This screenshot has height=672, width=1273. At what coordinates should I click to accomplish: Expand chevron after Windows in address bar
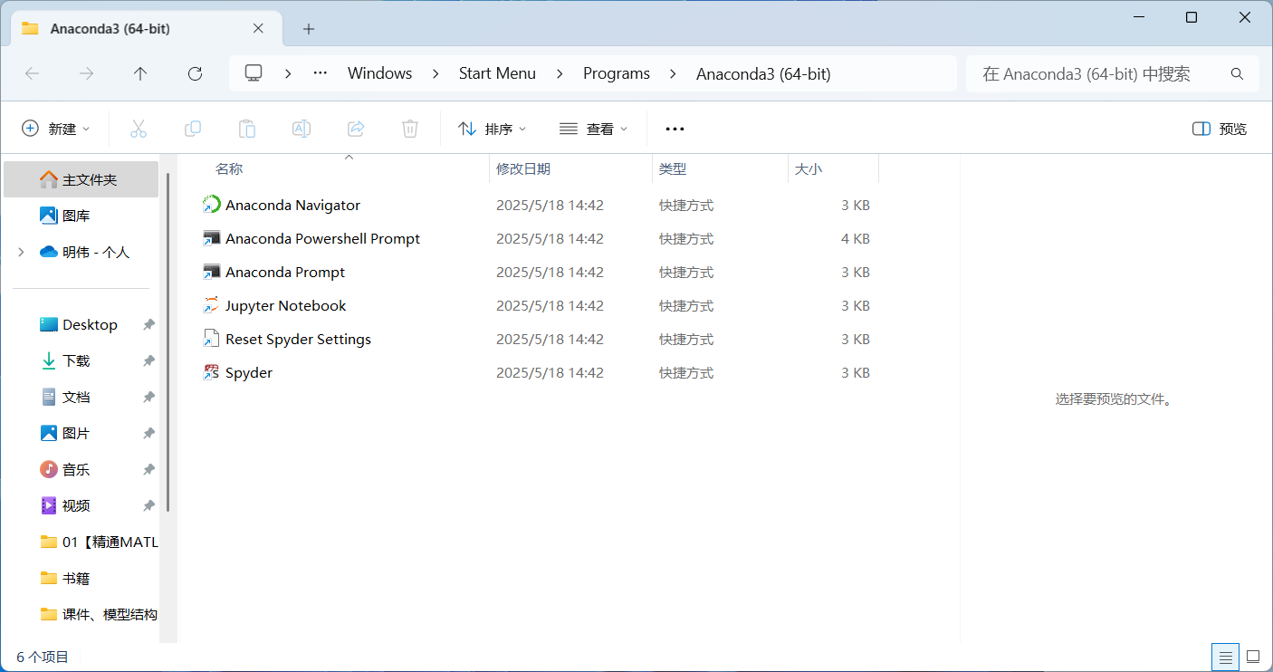click(x=435, y=73)
